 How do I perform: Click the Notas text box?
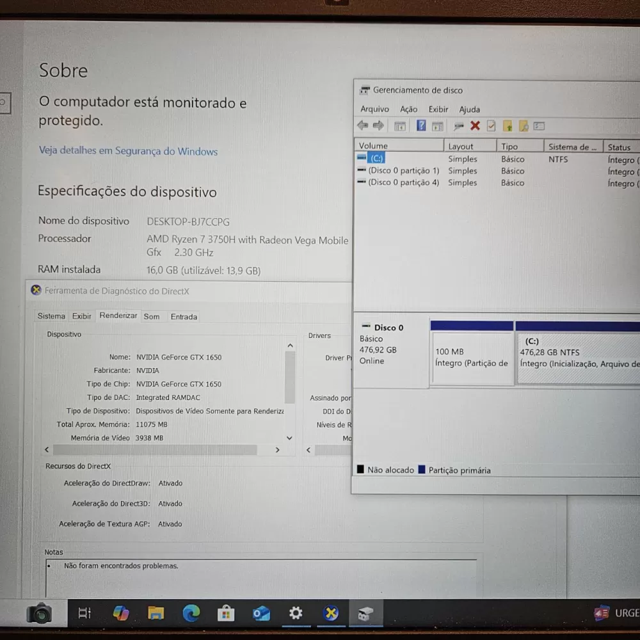pos(261,579)
